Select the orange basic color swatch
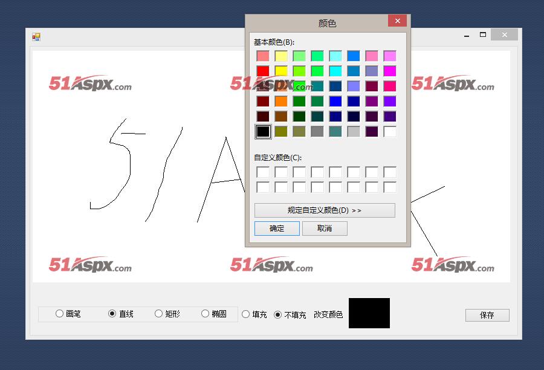544x370 pixels. [281, 102]
